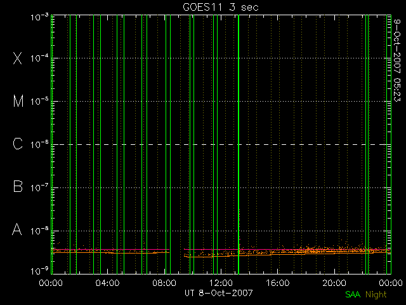Select the B flare class label
Image resolution: width=406 pixels, height=305 pixels.
coord(18,186)
